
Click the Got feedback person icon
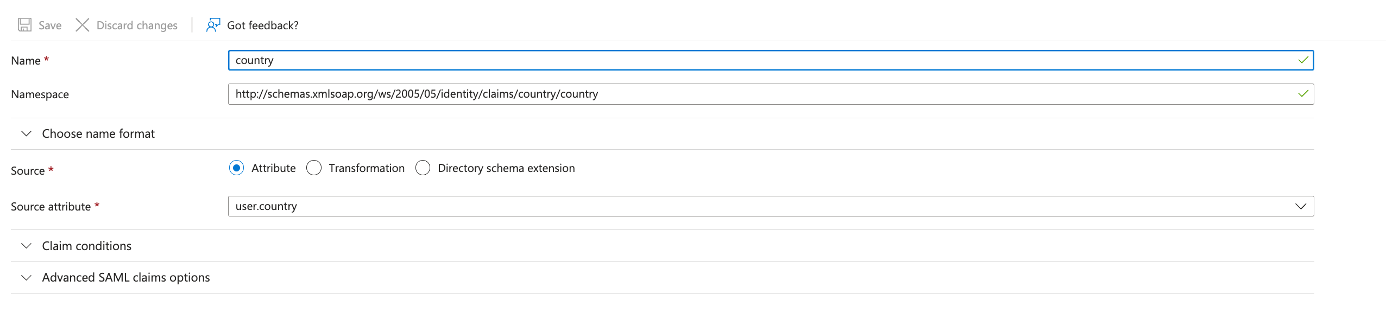tap(212, 25)
